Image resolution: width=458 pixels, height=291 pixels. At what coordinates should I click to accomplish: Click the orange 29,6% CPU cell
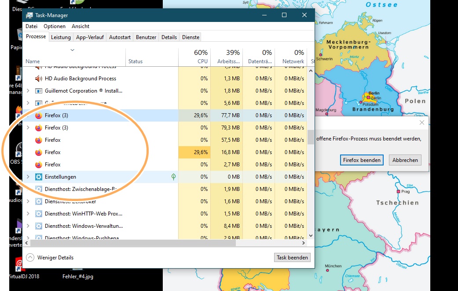194,152
